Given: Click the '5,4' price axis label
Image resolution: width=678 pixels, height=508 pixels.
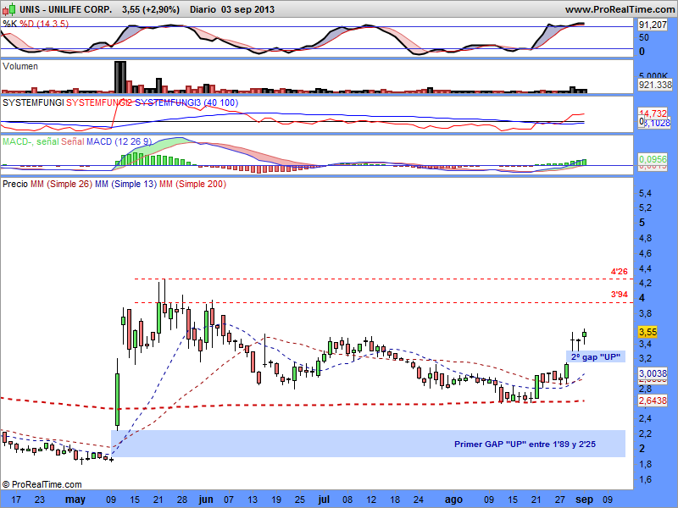Looking at the screenshot, I should pos(645,193).
